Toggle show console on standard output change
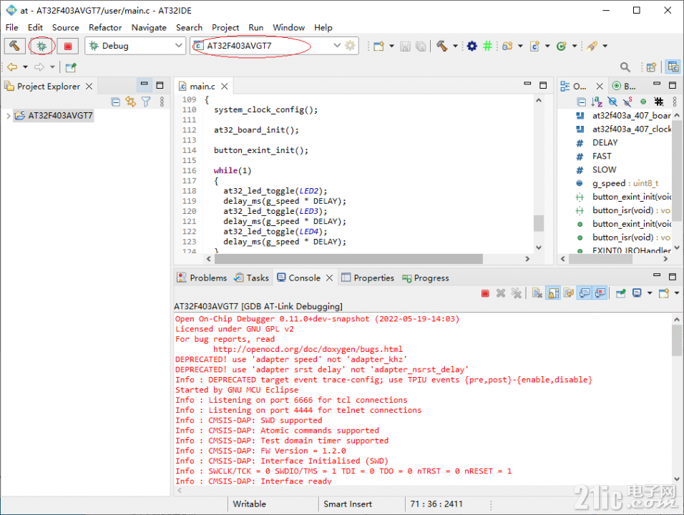Viewport: 684px width, 515px height. 585,293
